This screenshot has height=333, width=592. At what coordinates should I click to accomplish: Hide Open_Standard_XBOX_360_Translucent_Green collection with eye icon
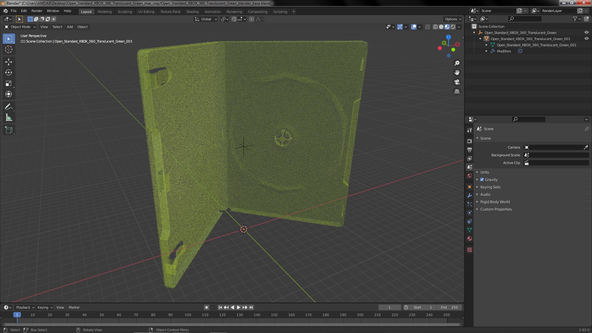[586, 33]
